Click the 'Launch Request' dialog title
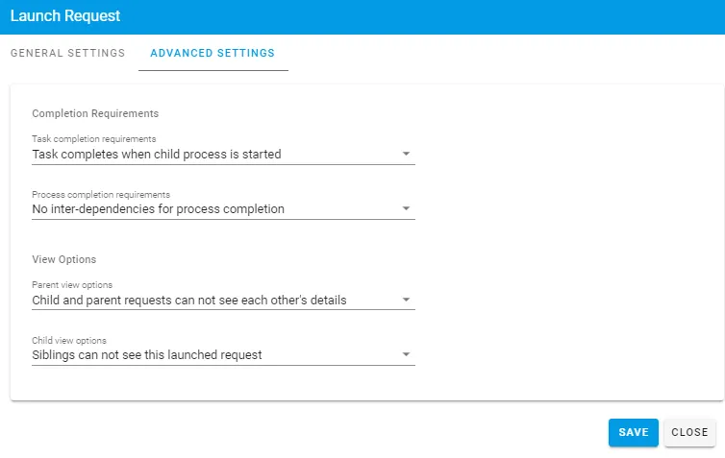The image size is (725, 458). pos(65,16)
